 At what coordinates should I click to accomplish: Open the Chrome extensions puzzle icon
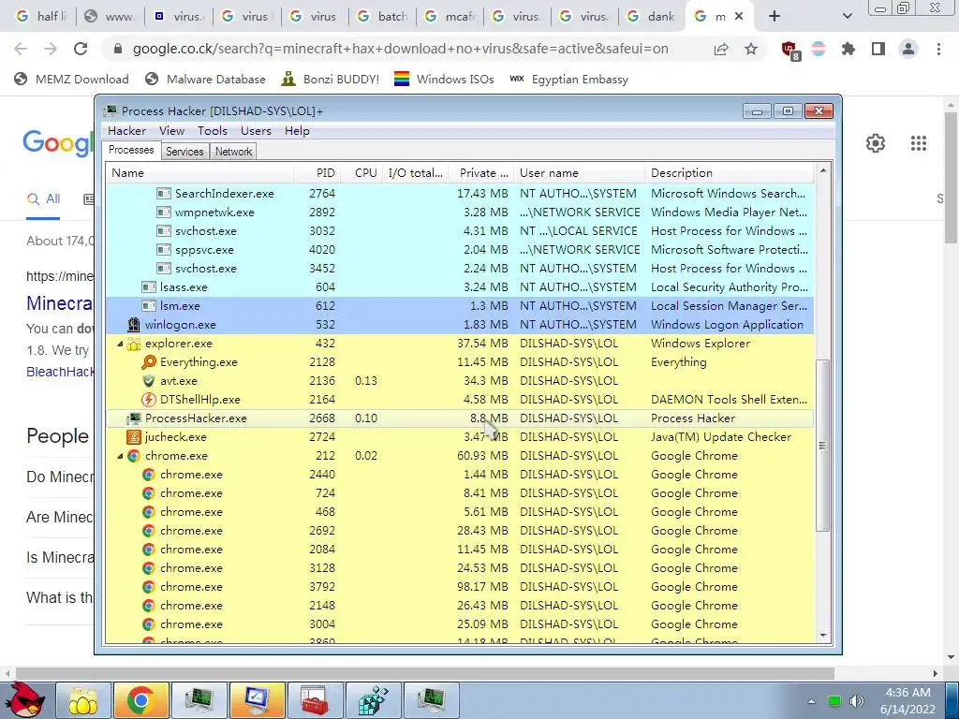tap(848, 49)
